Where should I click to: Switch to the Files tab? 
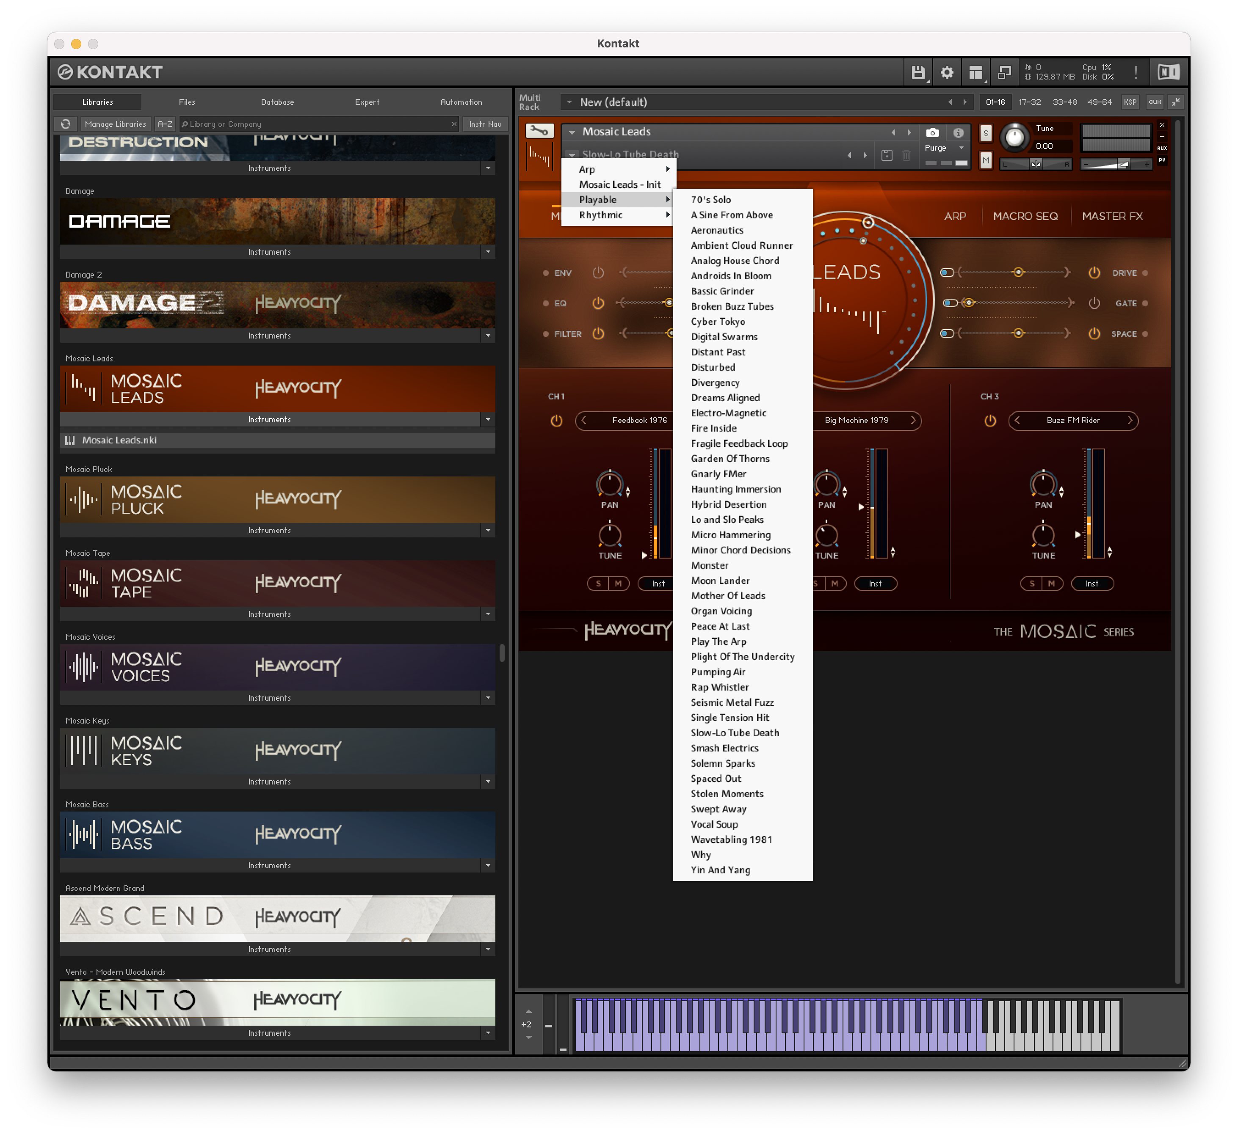pyautogui.click(x=187, y=102)
